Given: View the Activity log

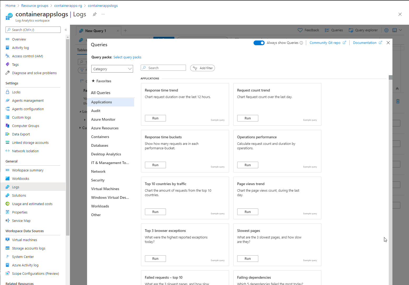Looking at the screenshot, I should pos(20,48).
